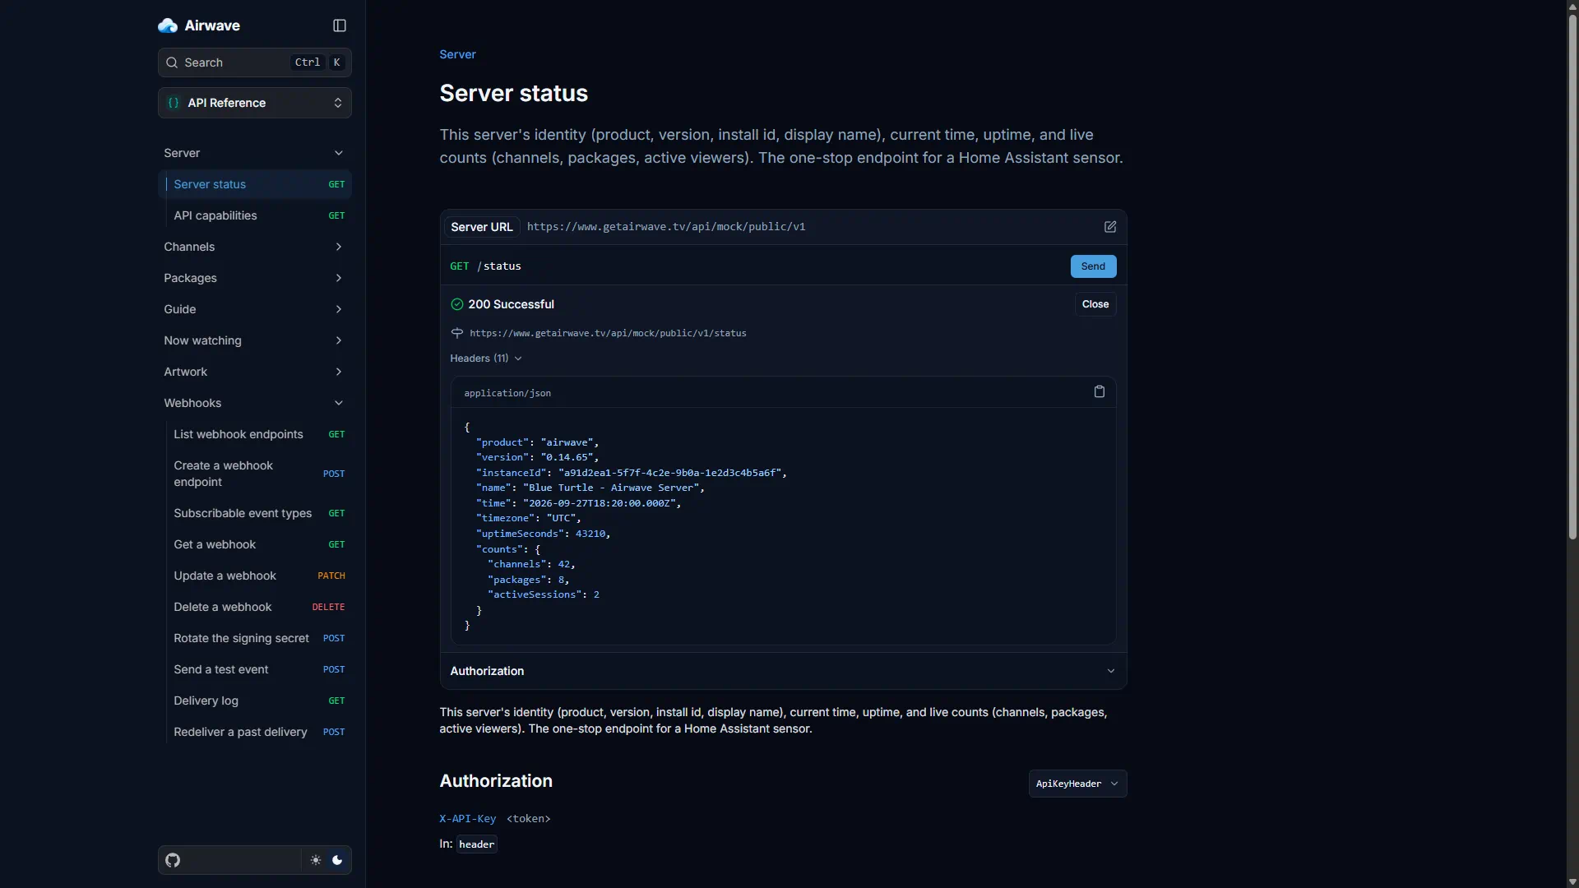Collapse the Webhooks sidebar group
Image resolution: width=1579 pixels, height=888 pixels.
(x=255, y=403)
